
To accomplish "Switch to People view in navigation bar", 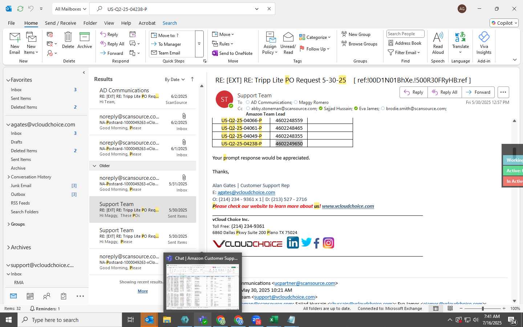I will (x=46, y=296).
